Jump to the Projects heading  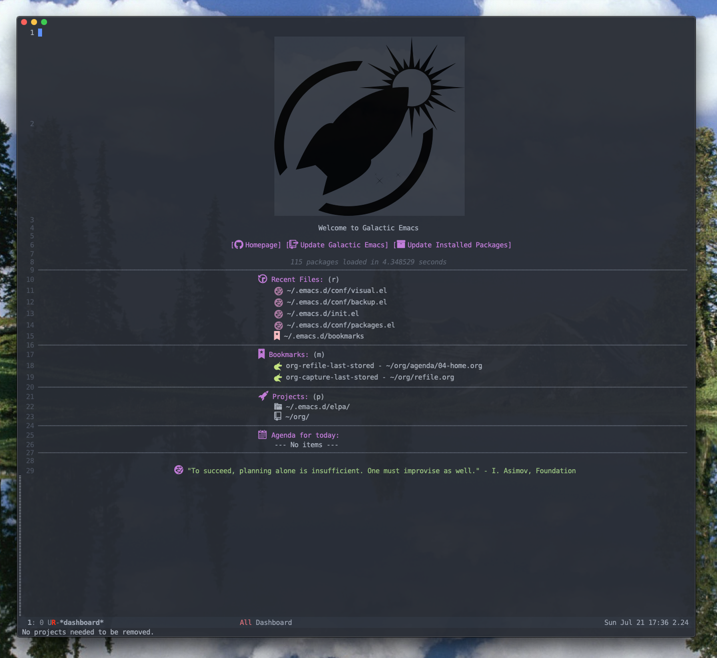[290, 397]
